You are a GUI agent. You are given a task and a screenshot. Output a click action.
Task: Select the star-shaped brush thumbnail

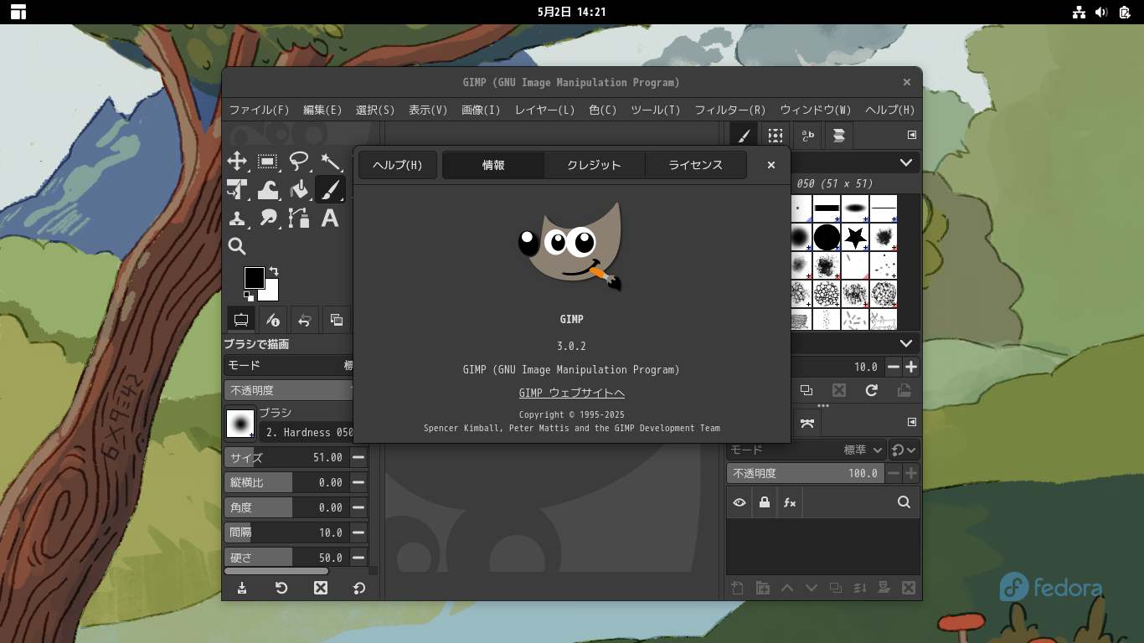pos(855,238)
